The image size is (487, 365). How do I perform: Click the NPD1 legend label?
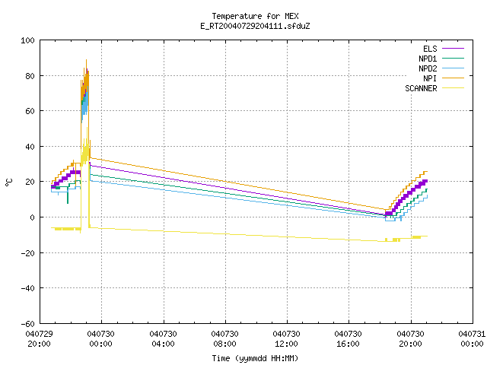pyautogui.click(x=428, y=59)
